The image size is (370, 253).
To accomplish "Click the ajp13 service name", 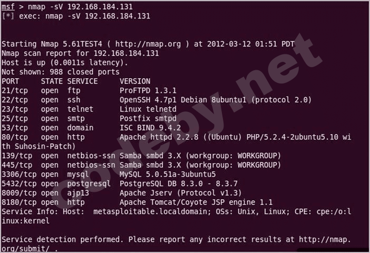I will tap(78, 192).
